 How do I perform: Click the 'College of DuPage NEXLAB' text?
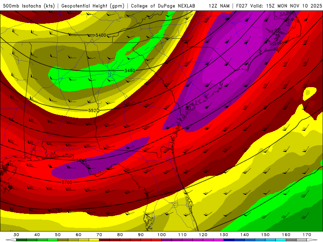[163, 6]
